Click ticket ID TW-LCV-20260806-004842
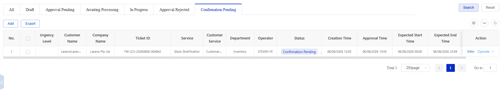The height and width of the screenshot is (102, 500). pyautogui.click(x=142, y=52)
